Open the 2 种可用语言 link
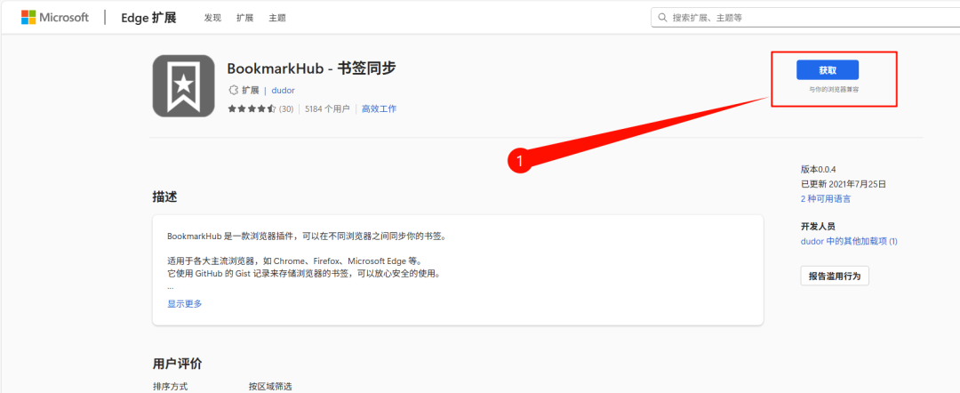The width and height of the screenshot is (960, 393). point(825,199)
